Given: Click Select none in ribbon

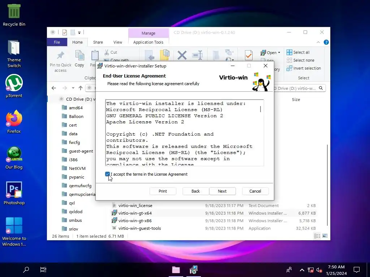Looking at the screenshot, I should pyautogui.click(x=300, y=60).
